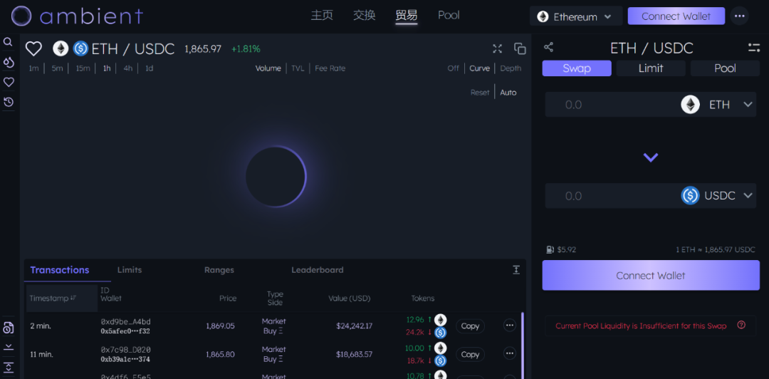Image resolution: width=769 pixels, height=379 pixels.
Task: Open more options for $24,242.17 transaction
Action: pos(510,325)
